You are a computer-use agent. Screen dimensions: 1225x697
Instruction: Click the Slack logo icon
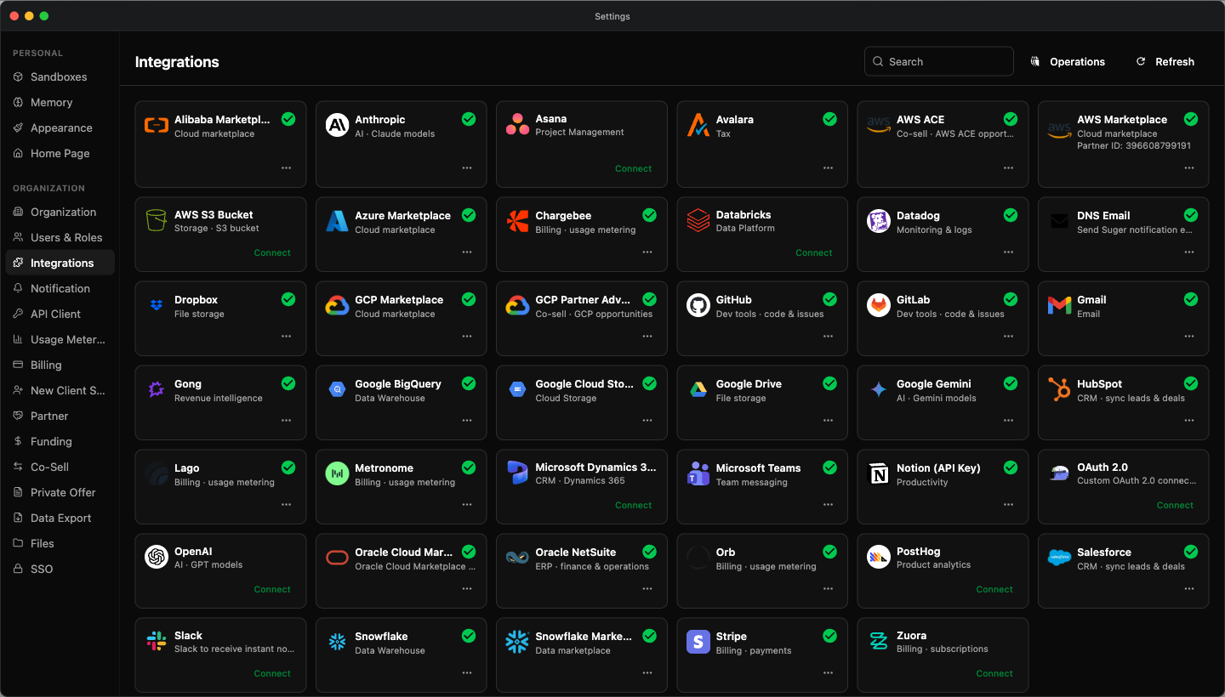click(157, 641)
